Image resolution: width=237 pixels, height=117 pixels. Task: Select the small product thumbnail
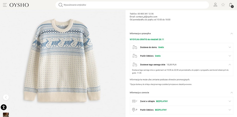[6, 115]
